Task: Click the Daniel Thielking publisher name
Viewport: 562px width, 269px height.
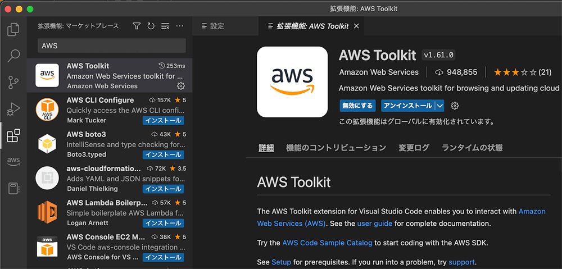Action: point(93,189)
